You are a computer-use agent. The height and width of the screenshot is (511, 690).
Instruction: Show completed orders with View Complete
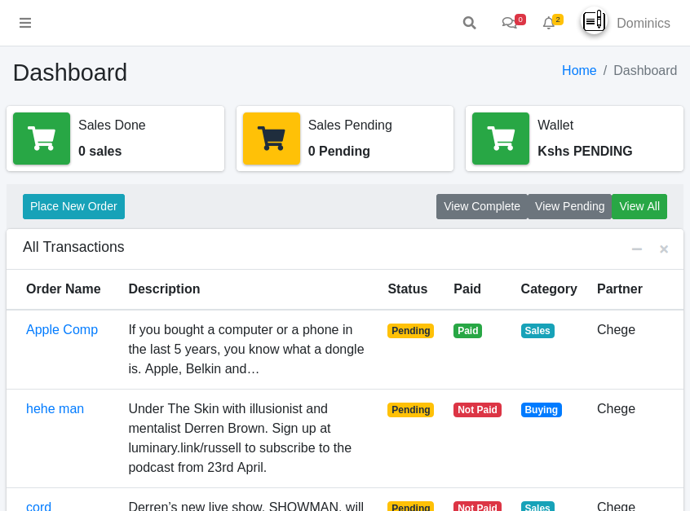pyautogui.click(x=482, y=206)
